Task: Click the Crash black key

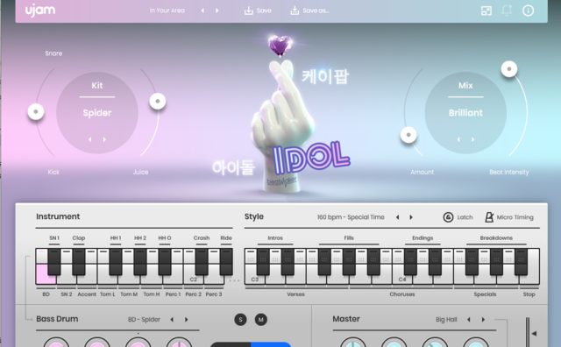Action: click(202, 262)
